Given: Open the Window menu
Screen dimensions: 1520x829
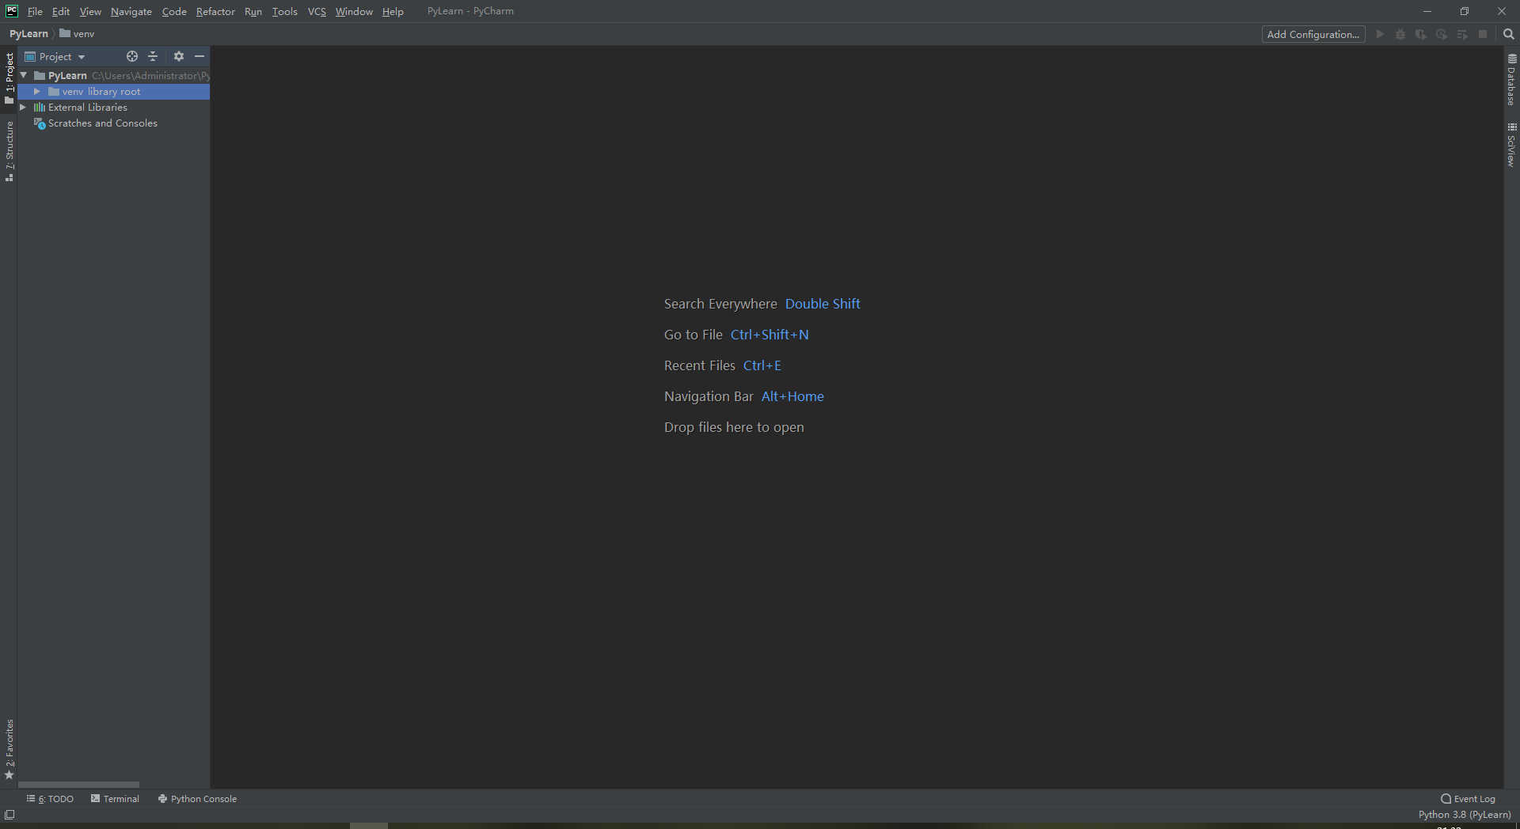Looking at the screenshot, I should click(354, 11).
